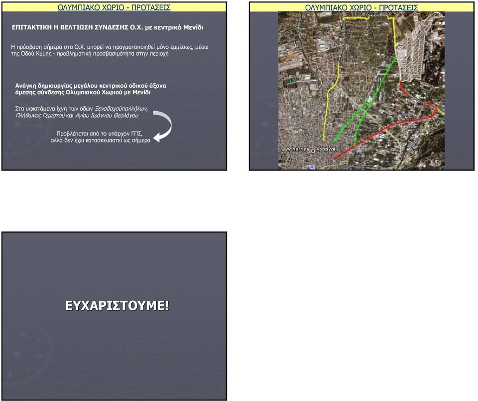Click the line 'αλλά δεν έχει κατασκευαστεί ως σήμερα'
This screenshot has height=401, width=478.
click(x=100, y=140)
